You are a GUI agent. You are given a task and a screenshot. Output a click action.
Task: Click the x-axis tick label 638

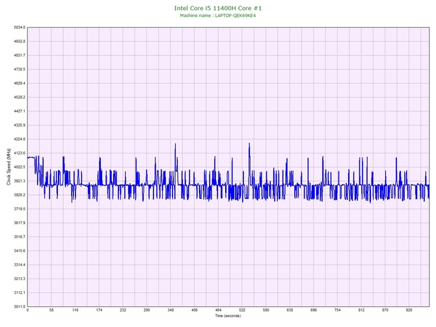pyautogui.click(x=290, y=310)
